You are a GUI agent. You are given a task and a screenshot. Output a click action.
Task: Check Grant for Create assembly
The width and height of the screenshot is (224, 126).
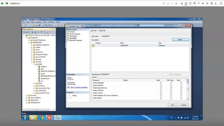161,85
